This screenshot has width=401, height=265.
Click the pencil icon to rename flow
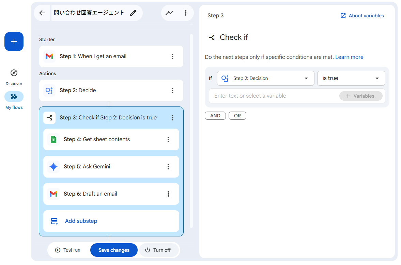click(133, 13)
